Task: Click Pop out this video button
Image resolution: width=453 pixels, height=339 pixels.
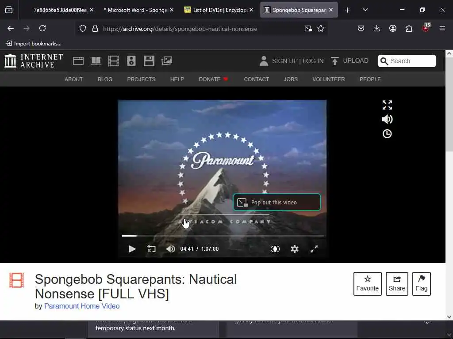Action: 277,202
